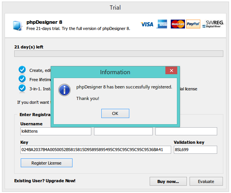Click the "Information" dialog title
The image size is (231, 193).
point(115,72)
